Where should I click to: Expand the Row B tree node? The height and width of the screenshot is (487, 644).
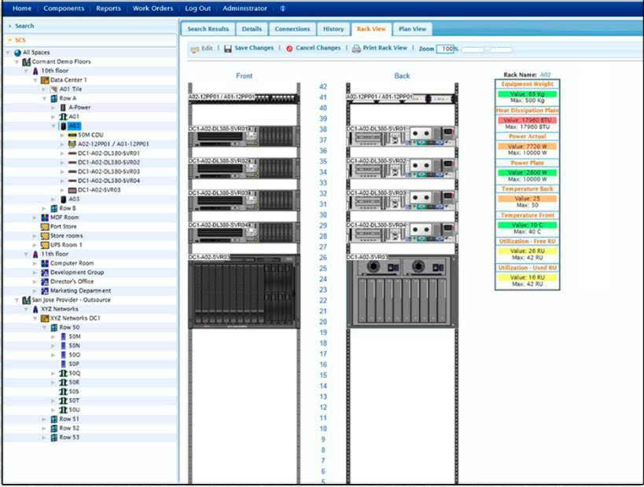45,208
